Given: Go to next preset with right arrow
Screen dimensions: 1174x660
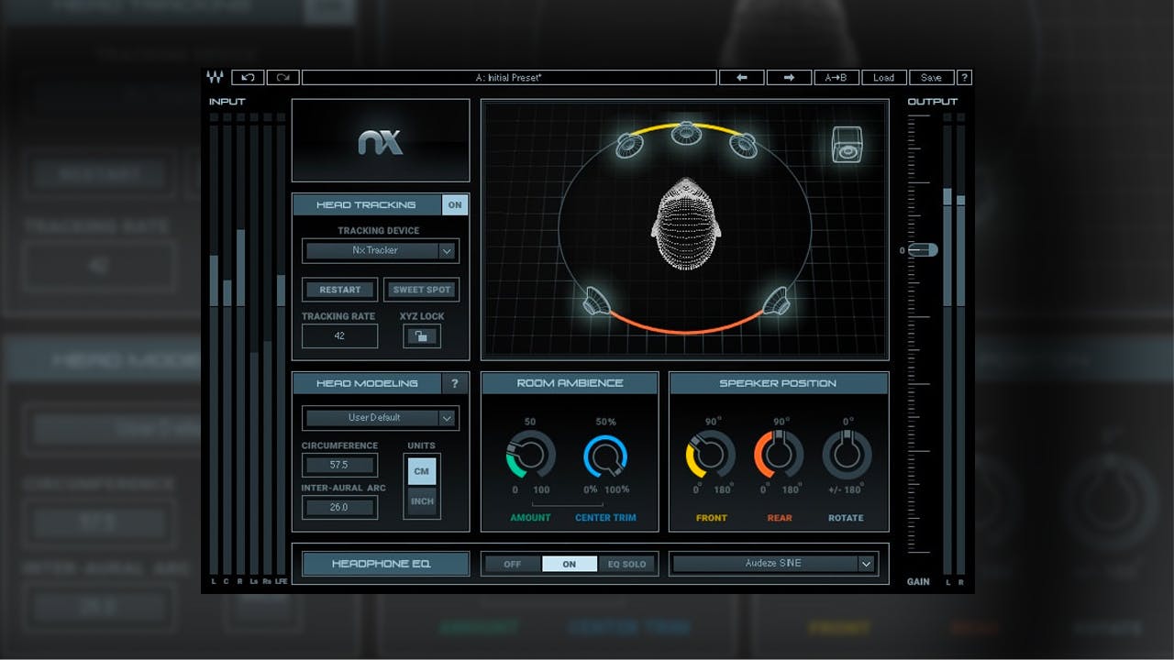Looking at the screenshot, I should click(789, 78).
